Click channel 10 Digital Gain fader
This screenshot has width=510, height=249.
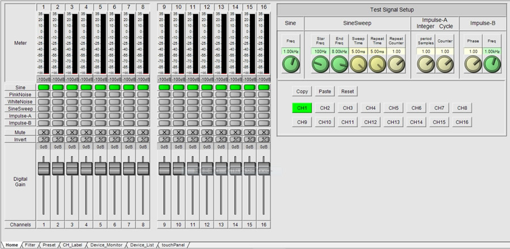178,168
